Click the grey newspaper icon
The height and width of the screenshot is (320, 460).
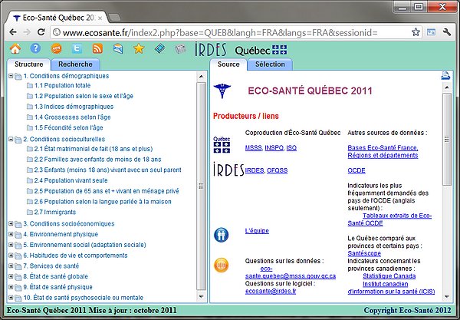pos(180,49)
